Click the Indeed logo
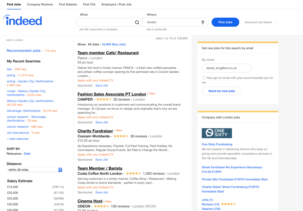The image size is (303, 211). 22,20
